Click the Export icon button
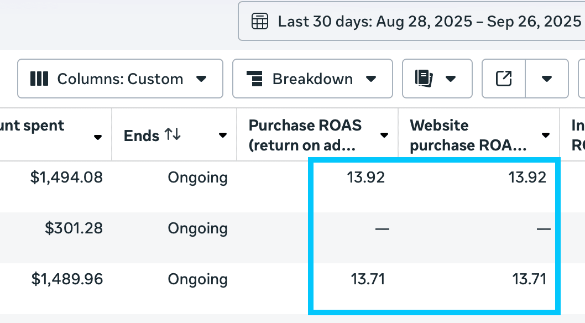Viewport: 585px width, 323px height. coord(504,79)
